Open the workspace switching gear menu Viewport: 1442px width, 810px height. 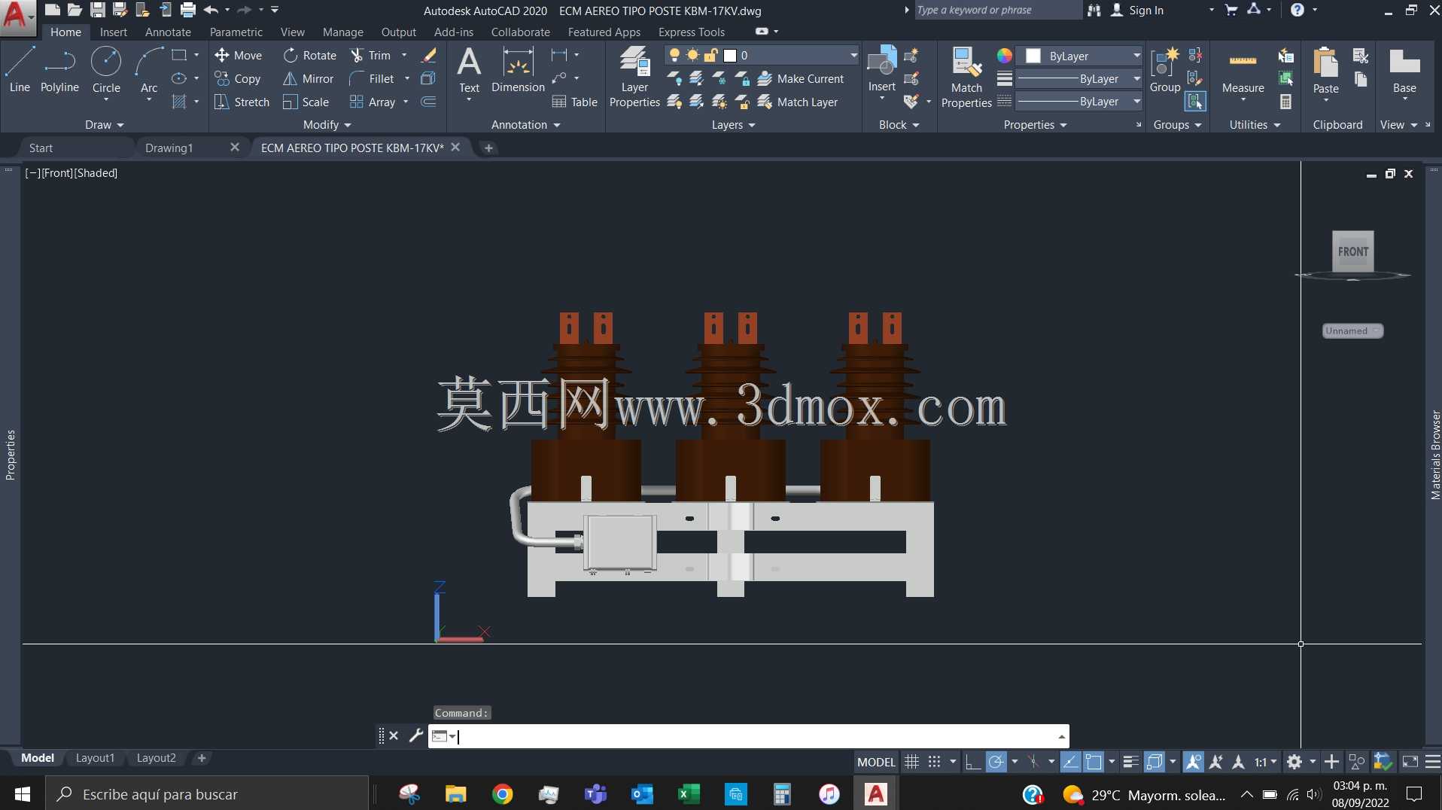(1300, 762)
